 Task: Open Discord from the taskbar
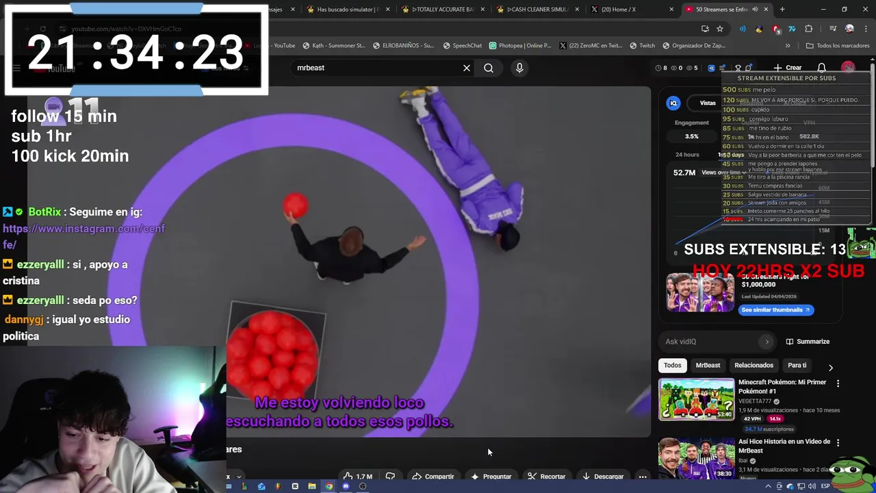pos(346,486)
